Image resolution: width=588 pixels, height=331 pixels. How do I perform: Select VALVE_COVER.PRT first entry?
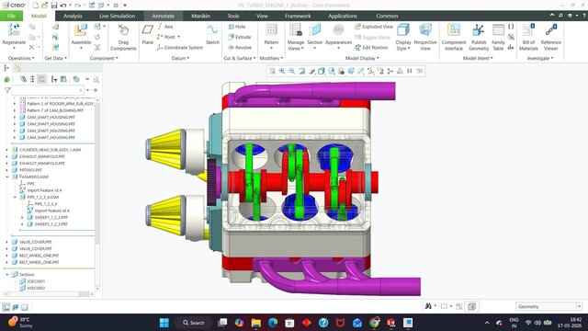[36, 242]
